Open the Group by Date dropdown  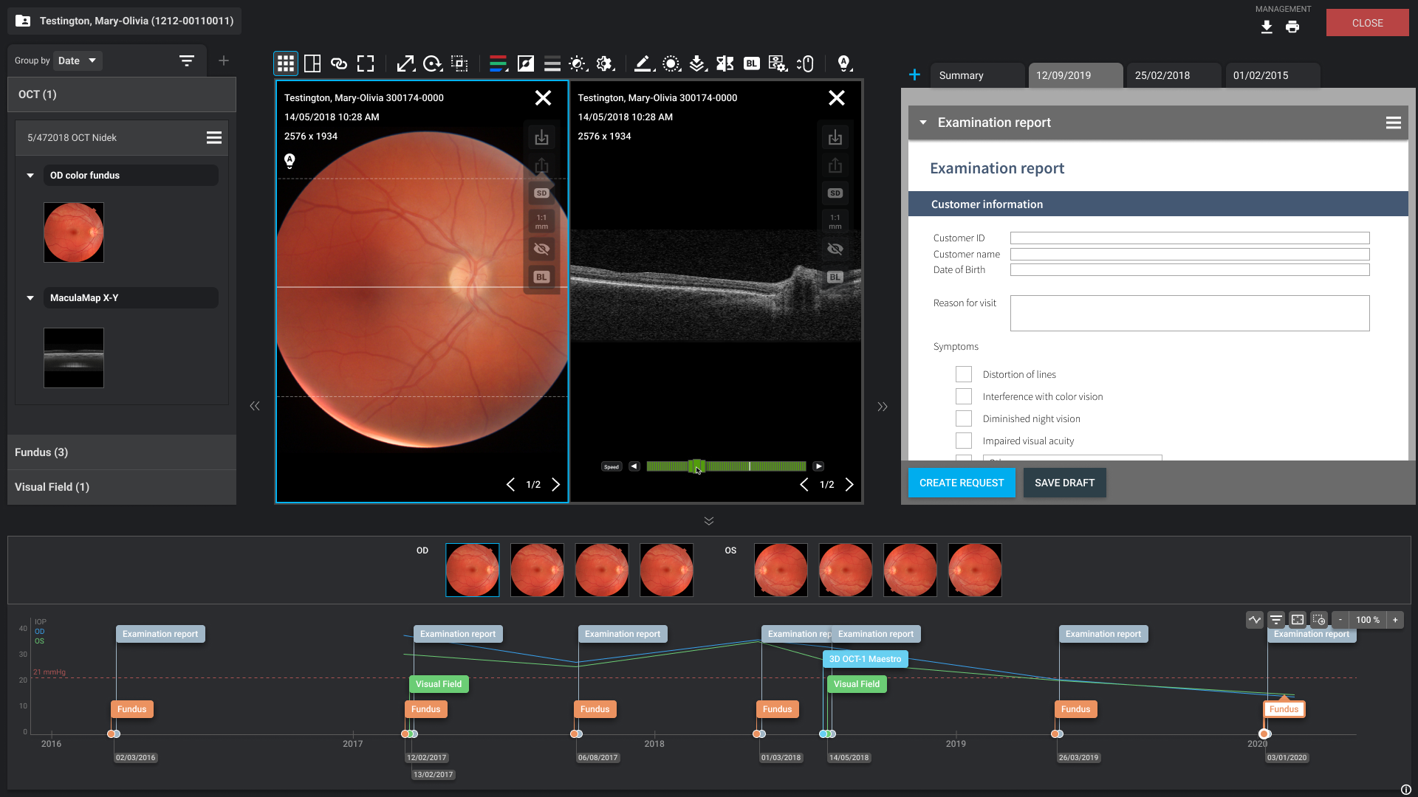point(77,61)
